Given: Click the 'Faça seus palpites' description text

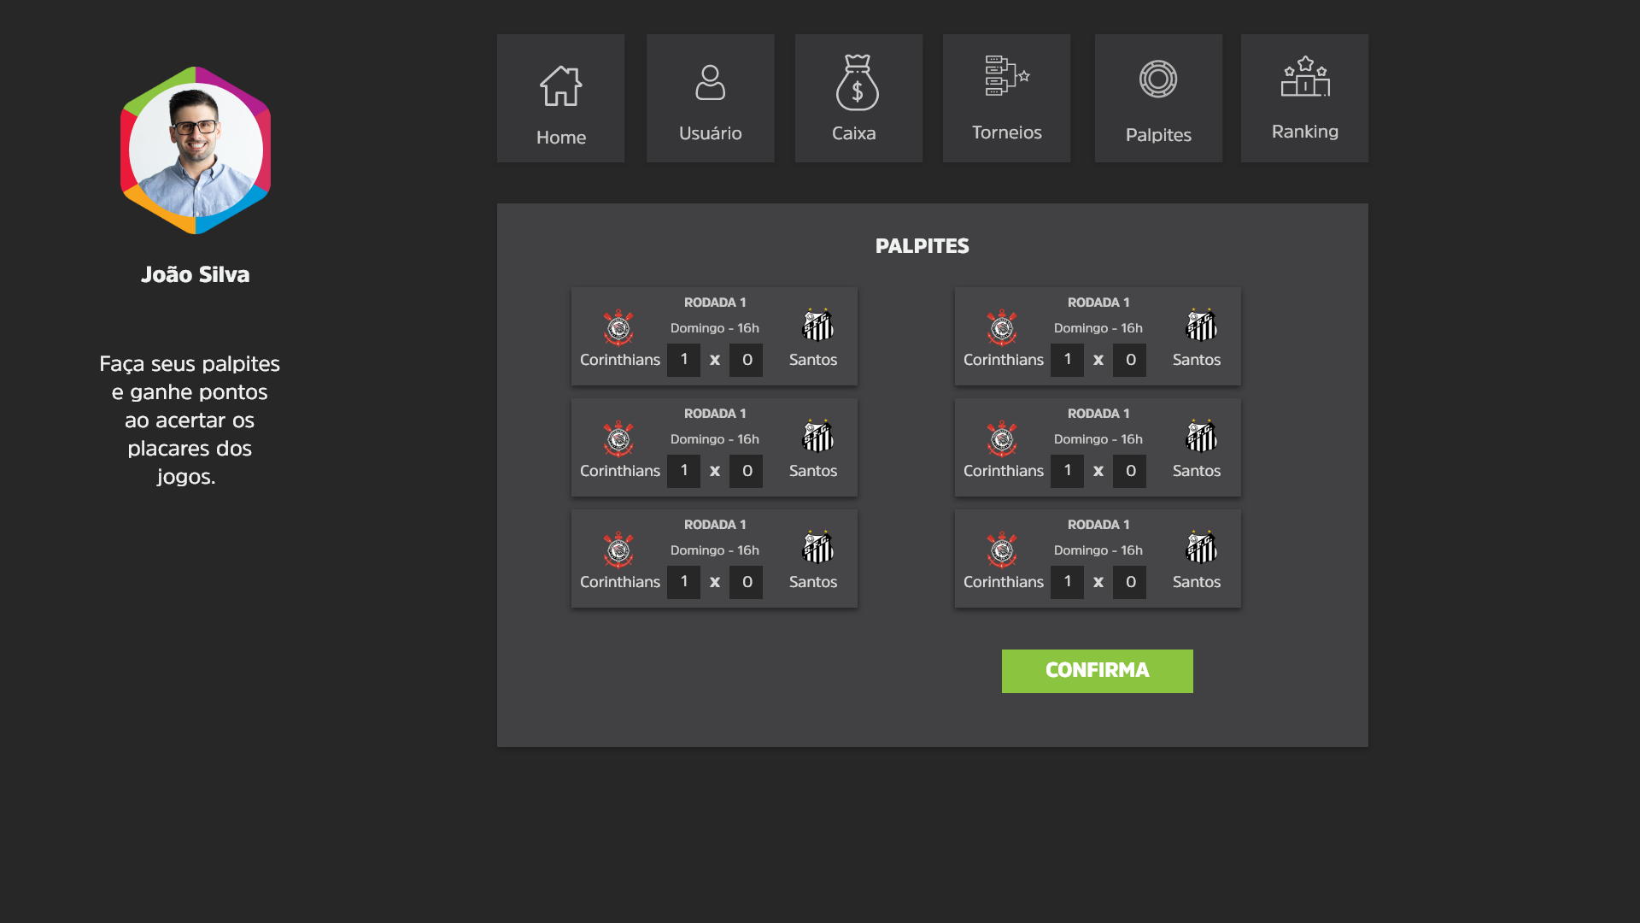Looking at the screenshot, I should coord(190,420).
